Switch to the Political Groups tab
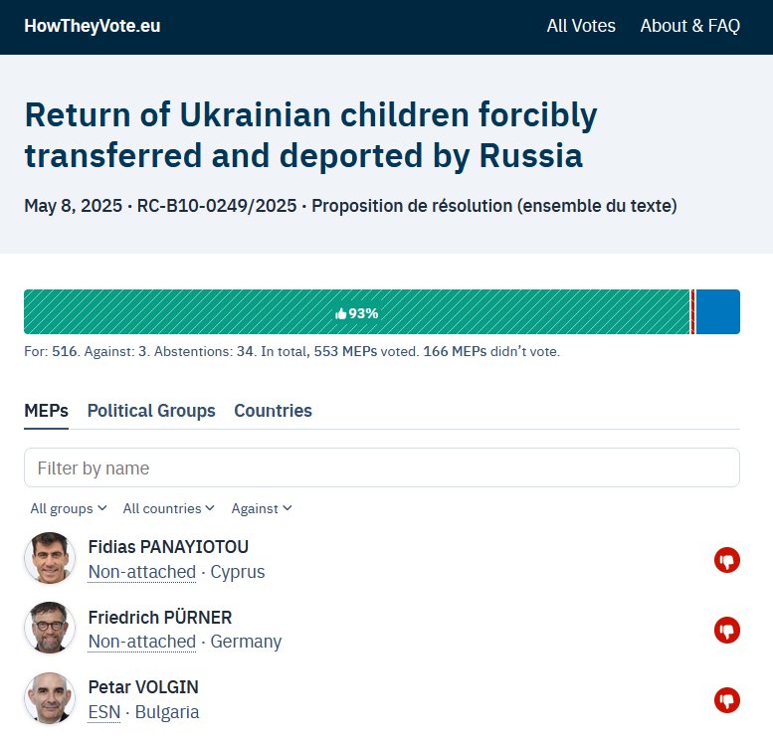This screenshot has width=773, height=746. 151,411
